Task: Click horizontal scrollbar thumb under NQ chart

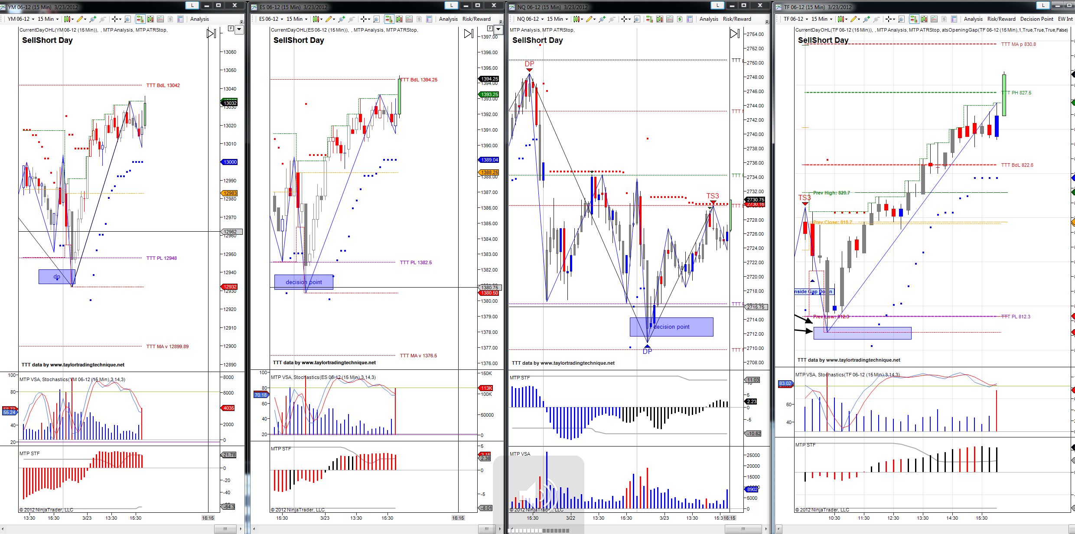Action: (743, 529)
